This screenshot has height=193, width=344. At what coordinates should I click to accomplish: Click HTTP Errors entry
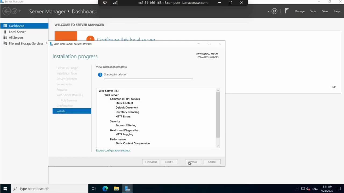tap(123, 116)
